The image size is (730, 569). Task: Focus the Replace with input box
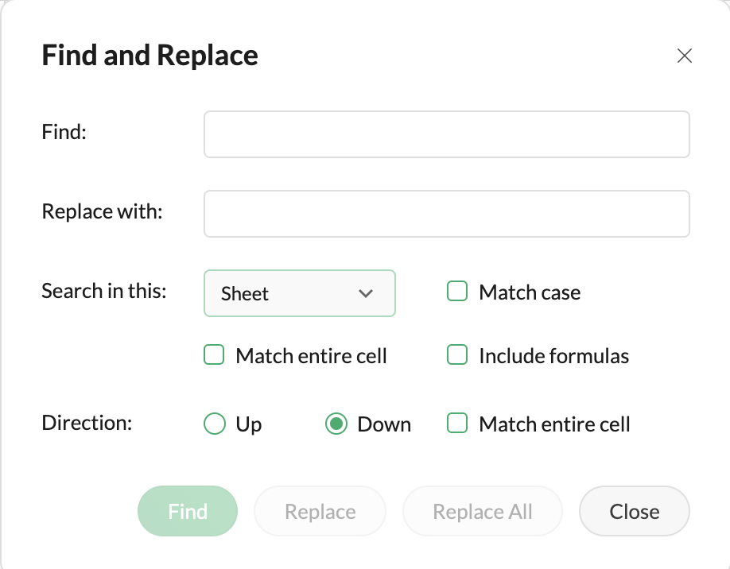446,214
